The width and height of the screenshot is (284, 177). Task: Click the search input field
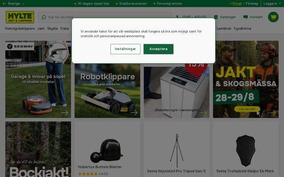[x=105, y=17]
